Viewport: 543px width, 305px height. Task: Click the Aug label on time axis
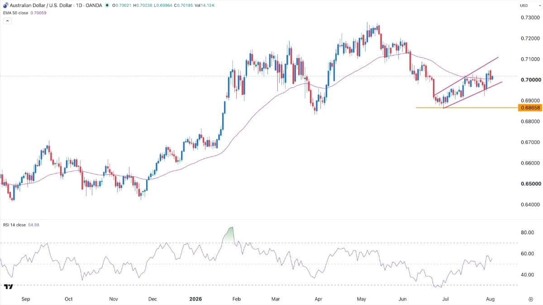491,299
